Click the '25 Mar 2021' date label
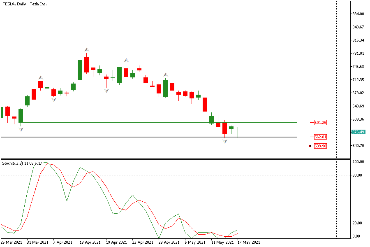Screen dimensions: 370x247 pyautogui.click(x=12, y=242)
